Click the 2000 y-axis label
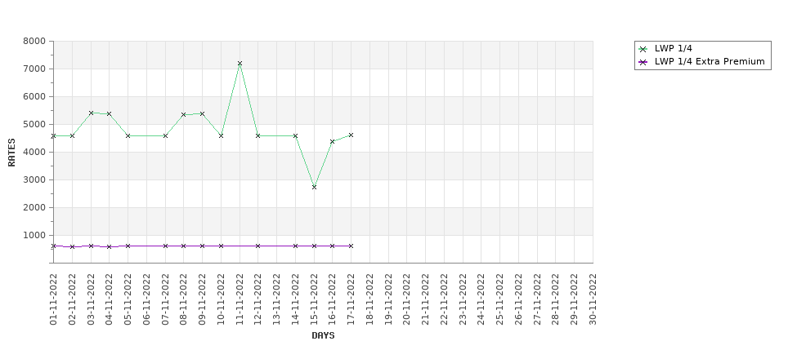The image size is (797, 350). pyautogui.click(x=34, y=207)
